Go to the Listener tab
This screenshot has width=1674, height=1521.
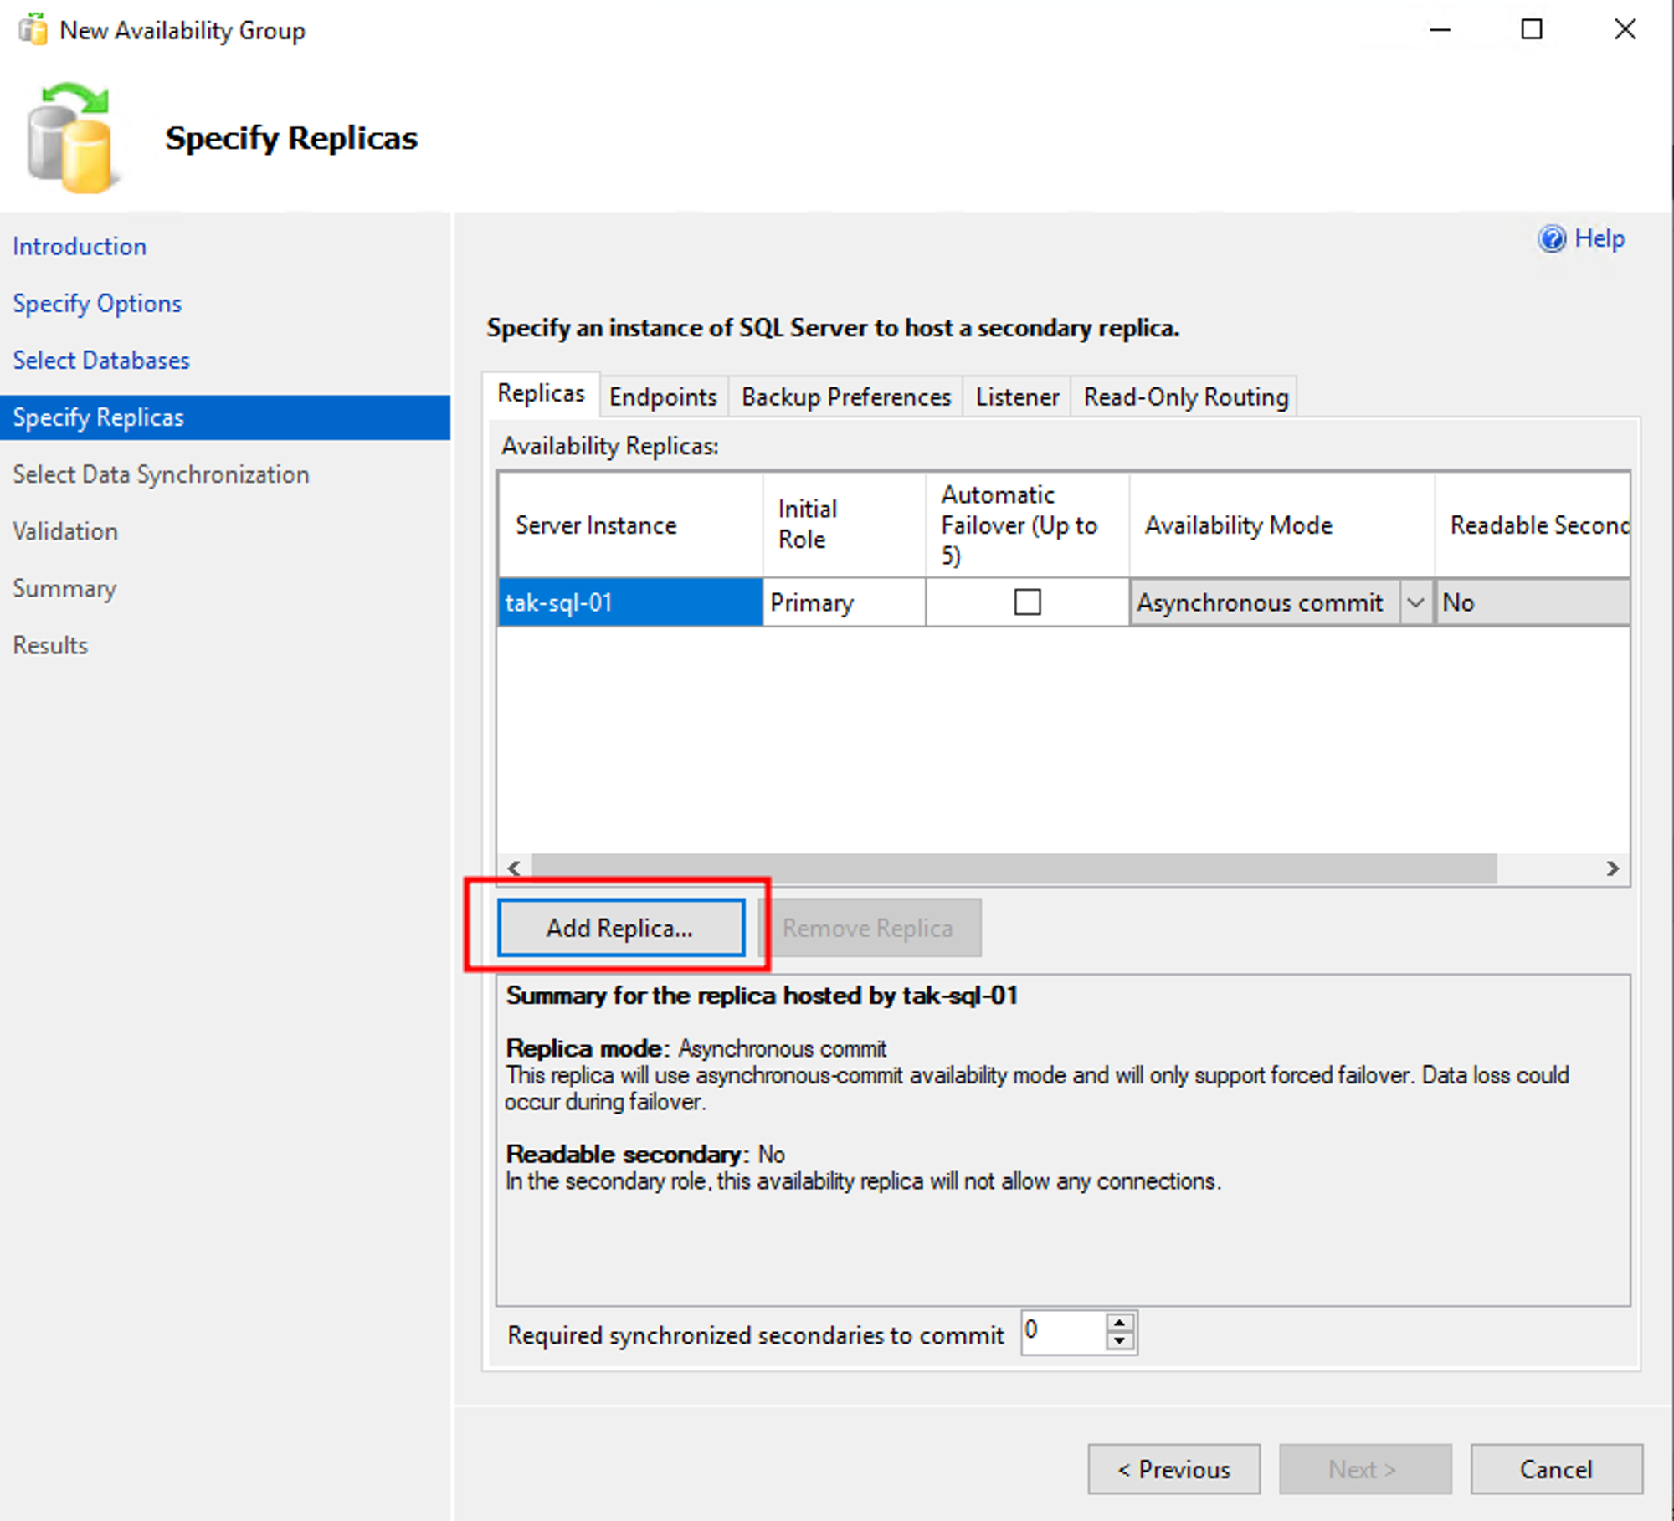(1017, 397)
